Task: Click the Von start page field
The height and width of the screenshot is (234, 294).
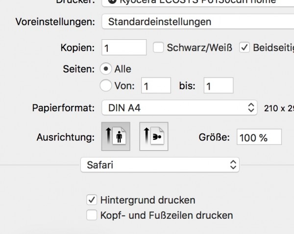Action: 156,85
